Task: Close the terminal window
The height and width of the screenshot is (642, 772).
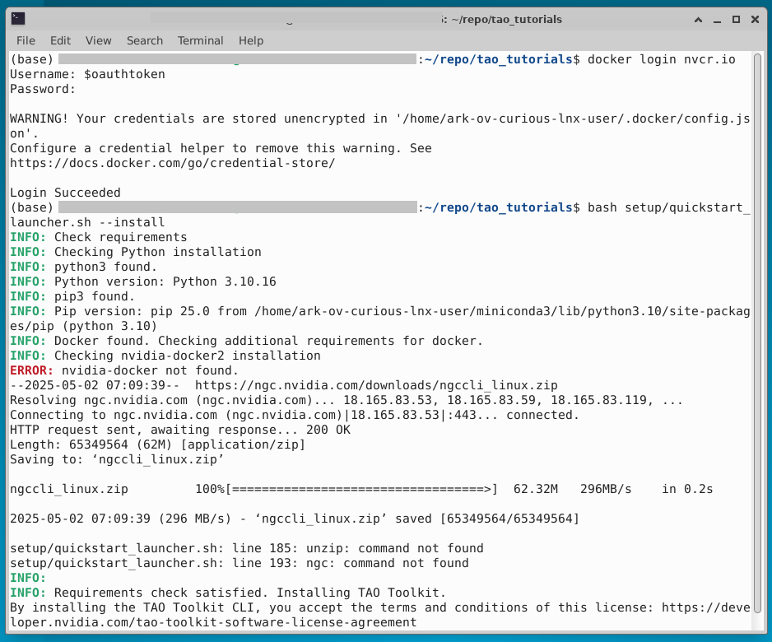Action: pyautogui.click(x=755, y=20)
